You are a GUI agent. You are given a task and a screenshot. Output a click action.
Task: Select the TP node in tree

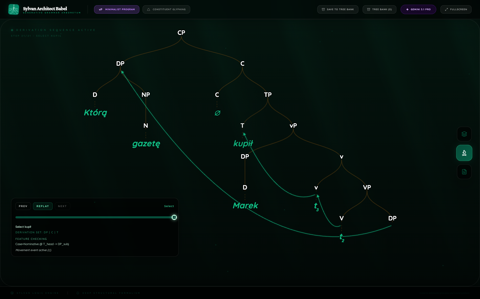(x=268, y=95)
